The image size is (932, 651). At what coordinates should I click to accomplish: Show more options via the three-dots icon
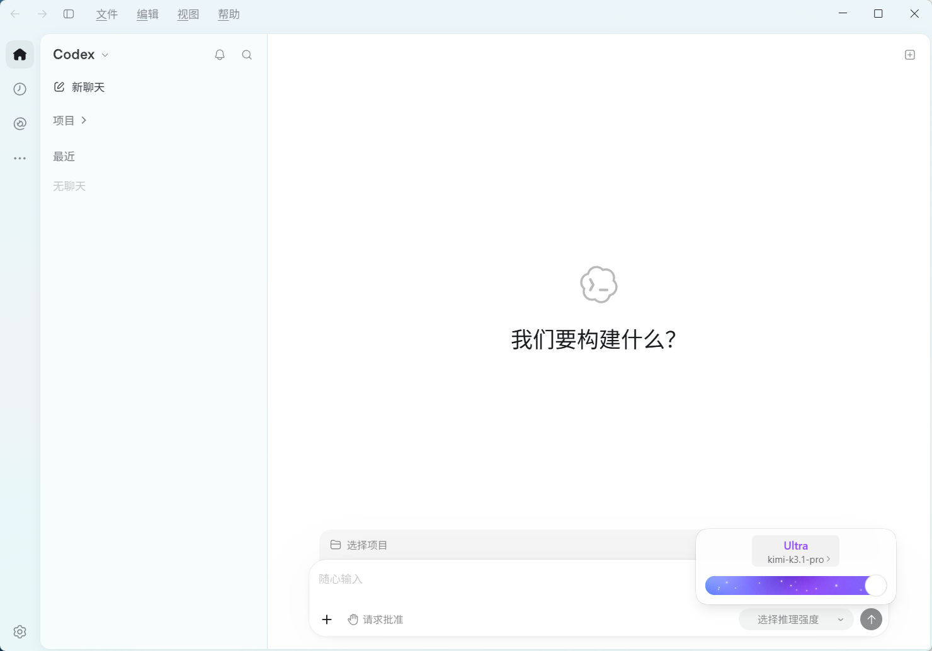click(x=20, y=159)
